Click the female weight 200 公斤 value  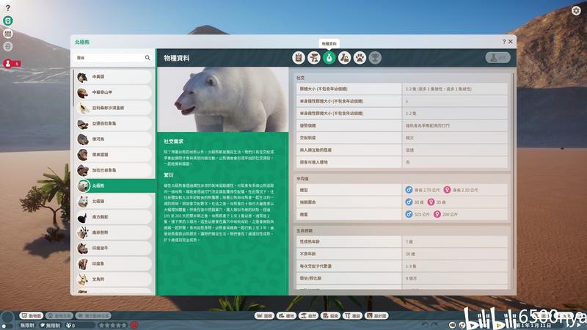click(x=446, y=214)
